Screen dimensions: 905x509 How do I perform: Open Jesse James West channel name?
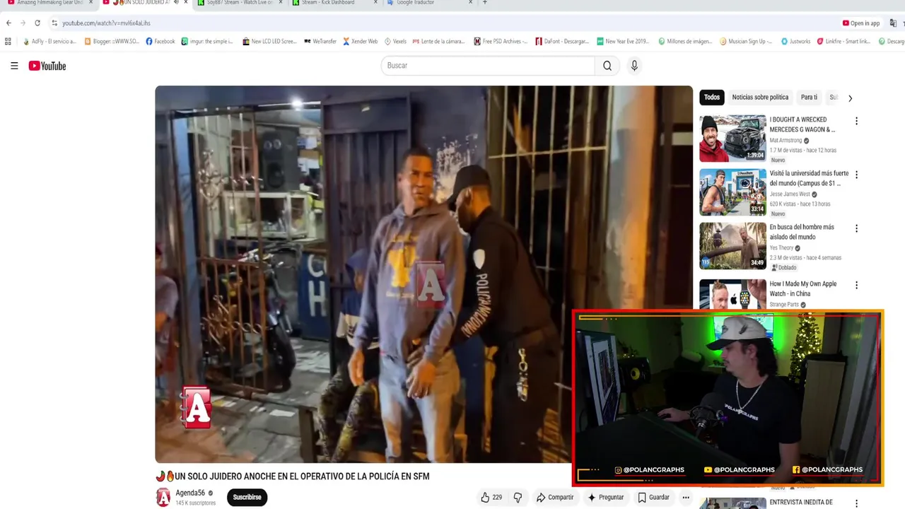point(790,194)
